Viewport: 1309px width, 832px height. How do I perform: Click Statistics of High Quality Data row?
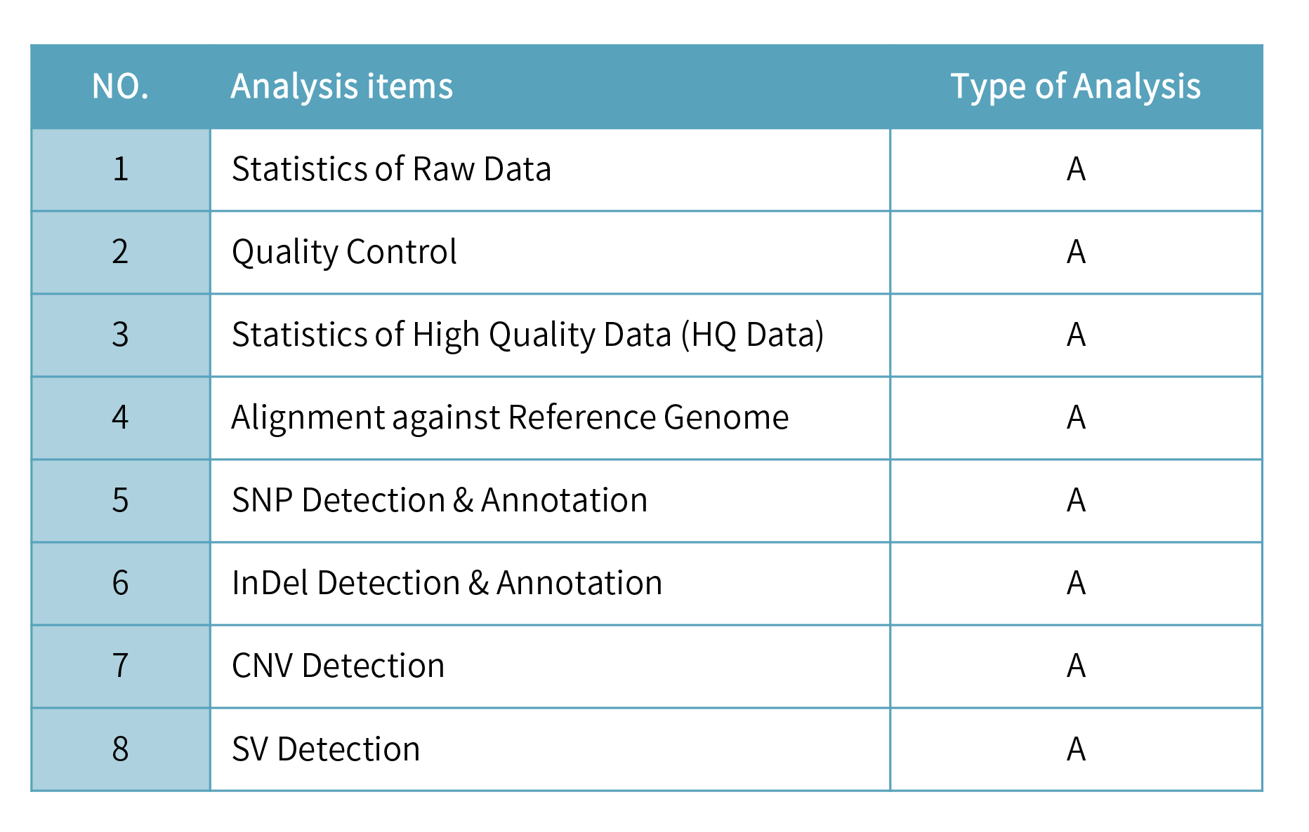click(x=527, y=335)
